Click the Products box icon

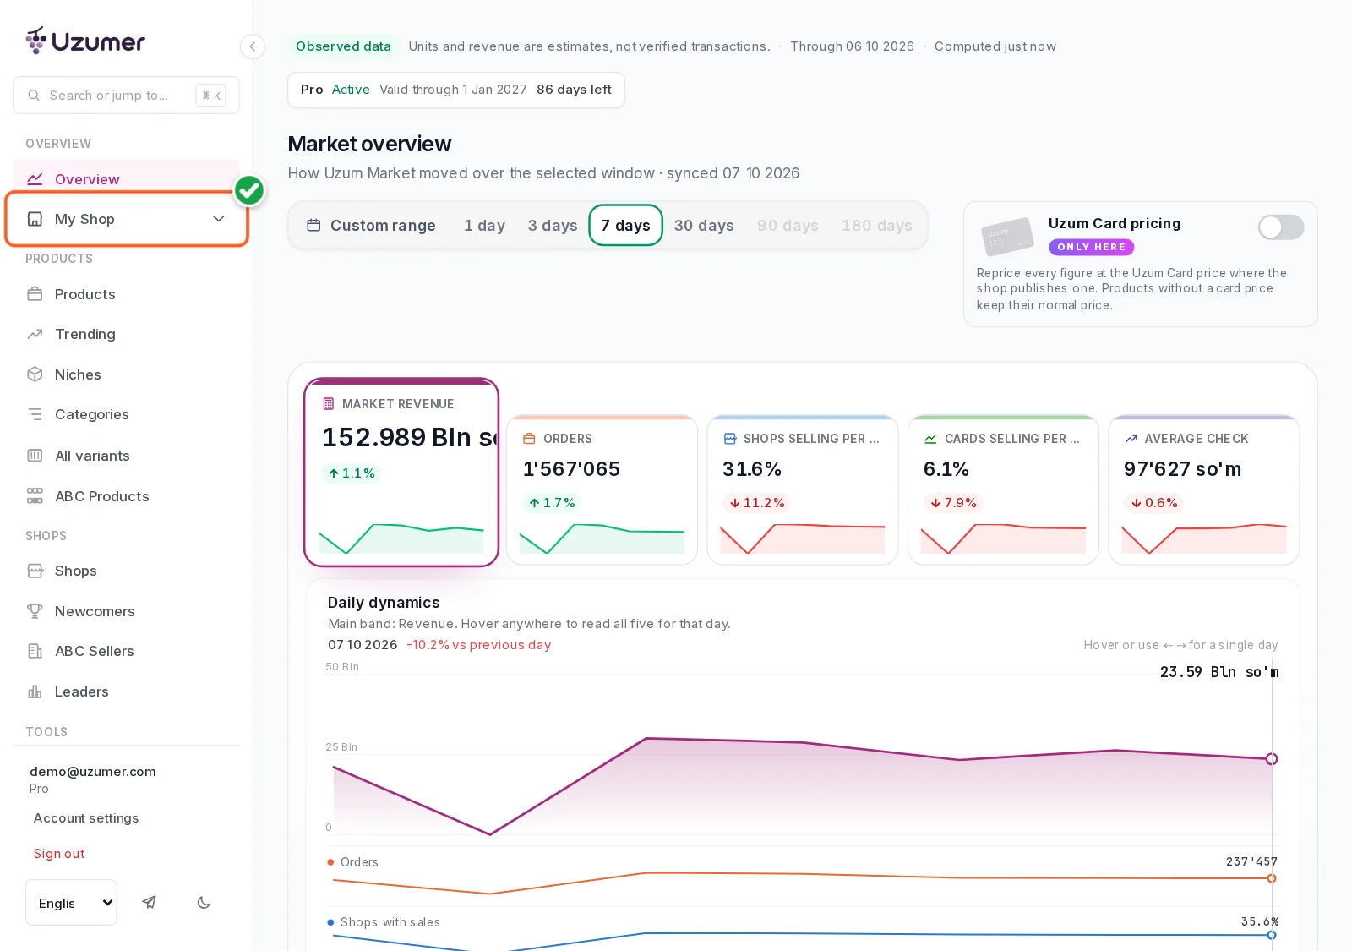35,294
